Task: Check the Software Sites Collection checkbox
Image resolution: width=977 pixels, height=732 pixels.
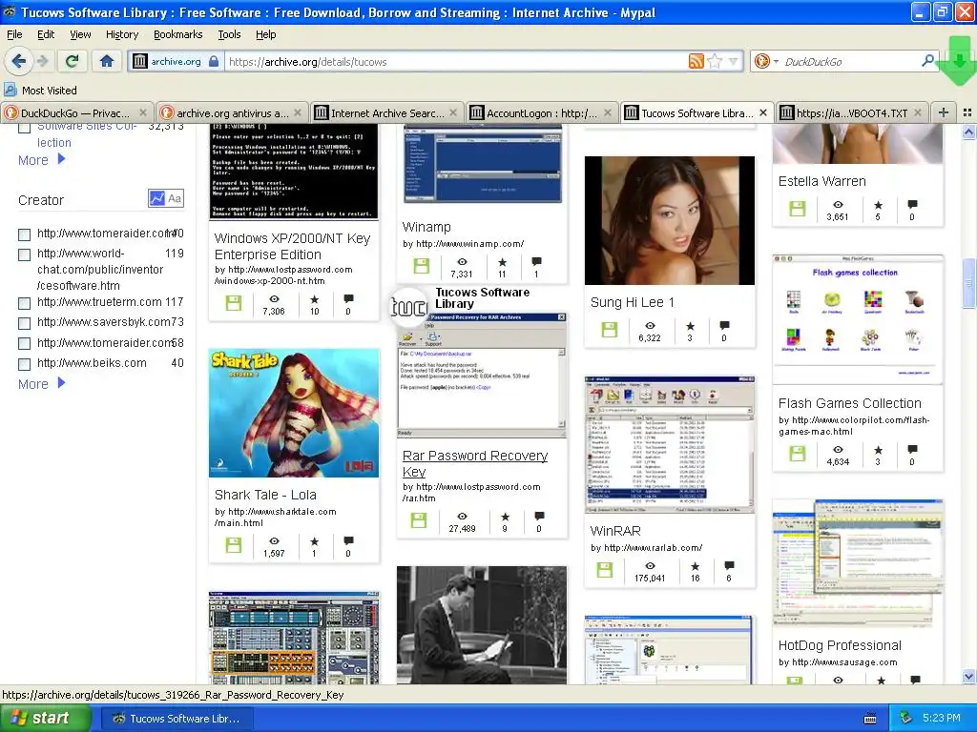Action: click(24, 129)
